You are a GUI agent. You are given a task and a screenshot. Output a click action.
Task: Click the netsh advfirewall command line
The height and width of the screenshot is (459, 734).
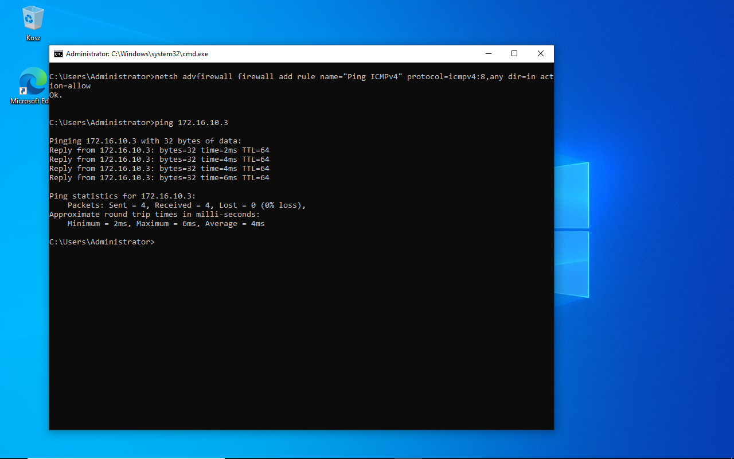coord(302,77)
